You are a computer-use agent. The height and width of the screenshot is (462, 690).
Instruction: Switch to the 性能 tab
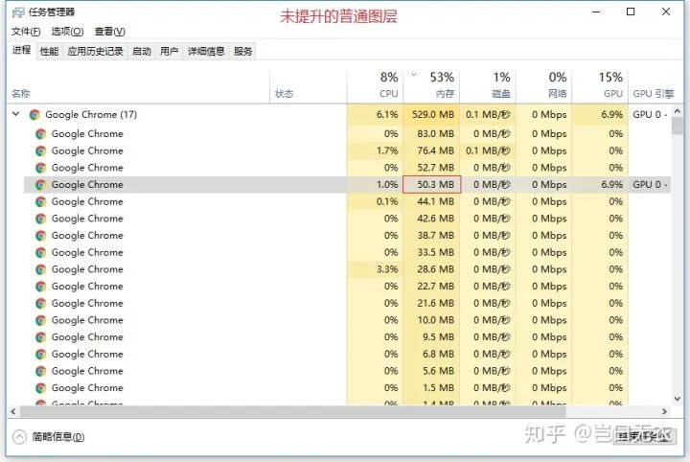(x=49, y=52)
